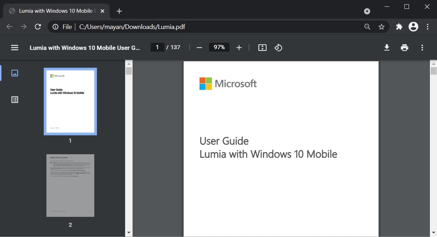The width and height of the screenshot is (437, 237).
Task: Click the 97% zoom level field
Action: 219,47
